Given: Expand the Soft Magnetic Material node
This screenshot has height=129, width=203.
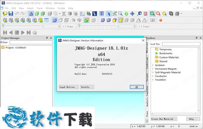Looking at the screenshot, I should tap(153, 73).
